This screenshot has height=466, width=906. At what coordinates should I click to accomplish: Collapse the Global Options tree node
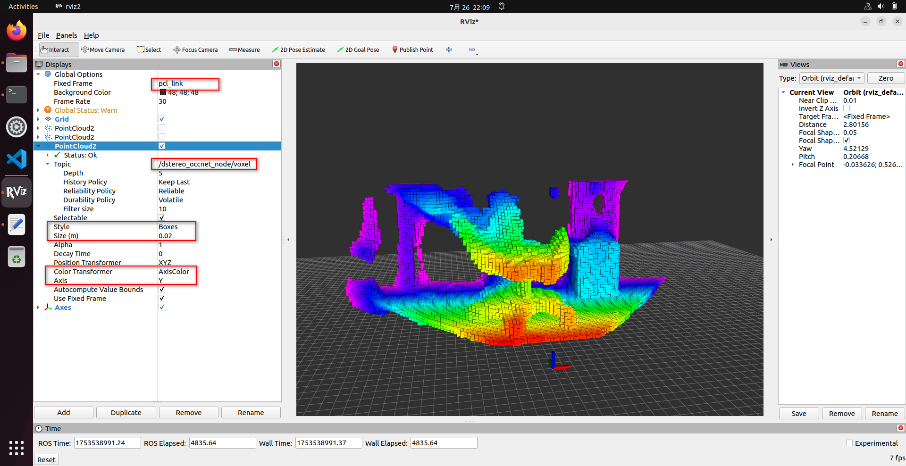tap(38, 74)
